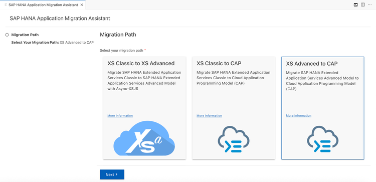Open More Information under XS Classic to CAP

point(210,116)
